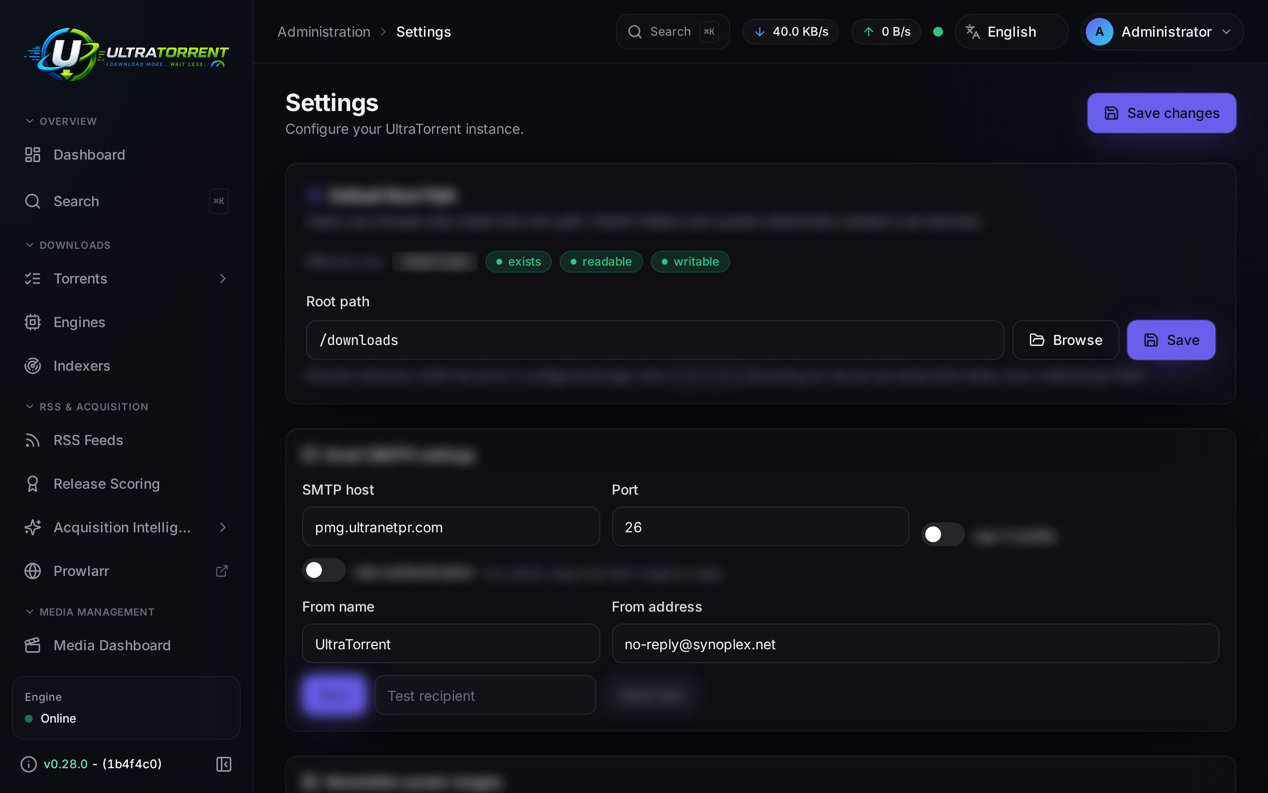Image resolution: width=1268 pixels, height=793 pixels.
Task: Expand the Torrents submenu chevron
Action: [x=223, y=279]
